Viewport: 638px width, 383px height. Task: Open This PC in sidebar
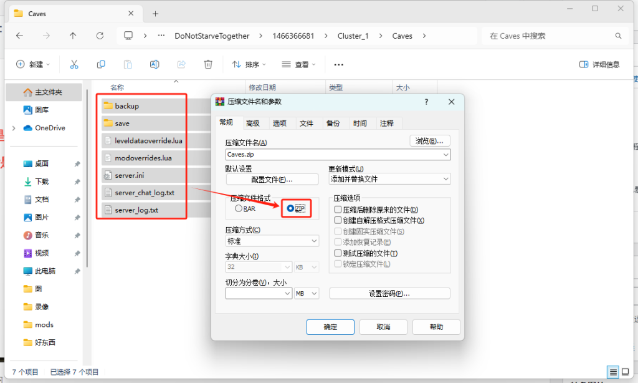point(44,271)
